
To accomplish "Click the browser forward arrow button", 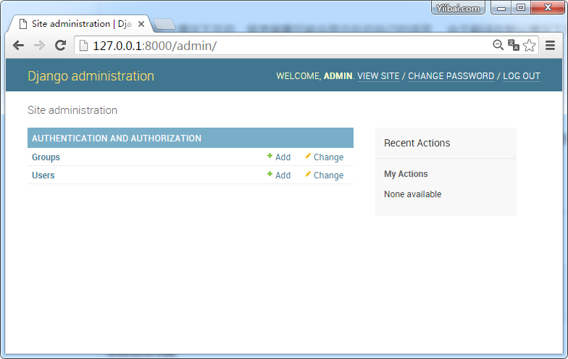I will [39, 45].
